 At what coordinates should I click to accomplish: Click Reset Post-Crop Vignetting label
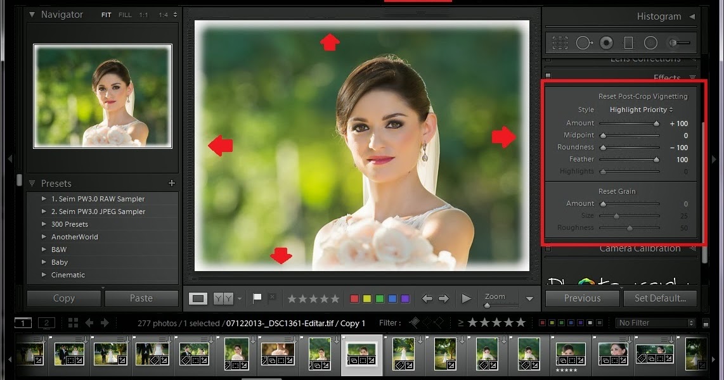click(643, 96)
